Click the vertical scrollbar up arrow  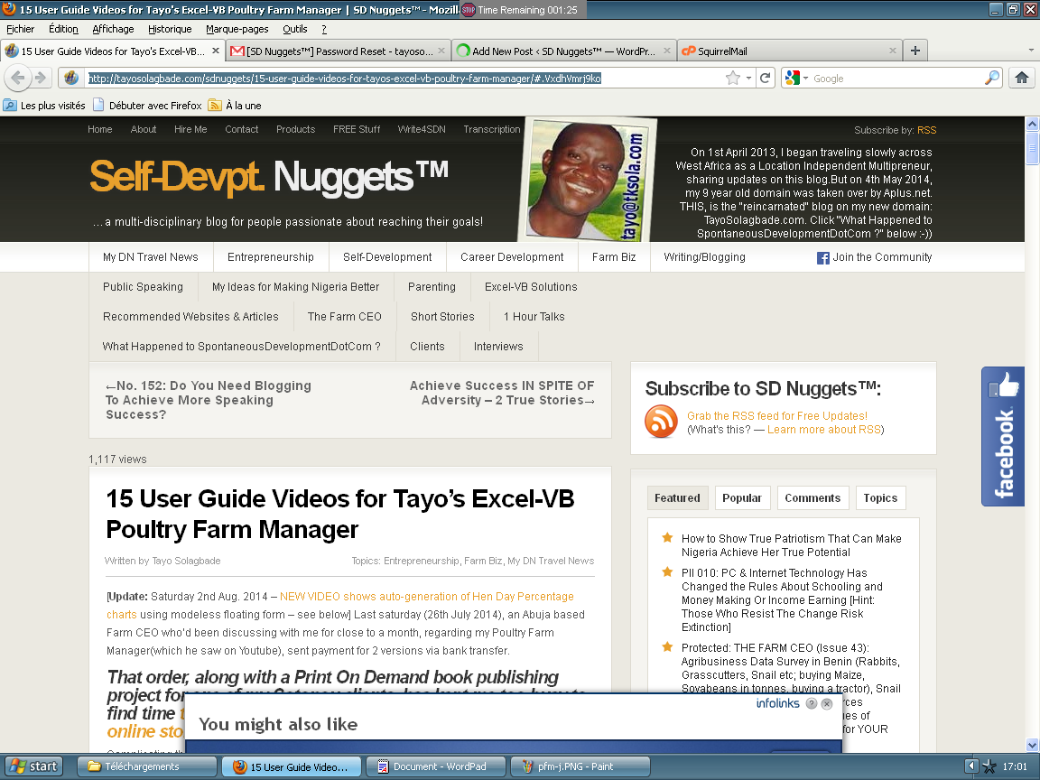[x=1032, y=124]
